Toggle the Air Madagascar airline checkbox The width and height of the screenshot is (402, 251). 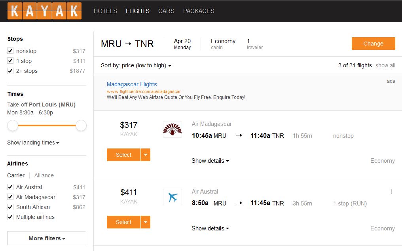(x=10, y=197)
